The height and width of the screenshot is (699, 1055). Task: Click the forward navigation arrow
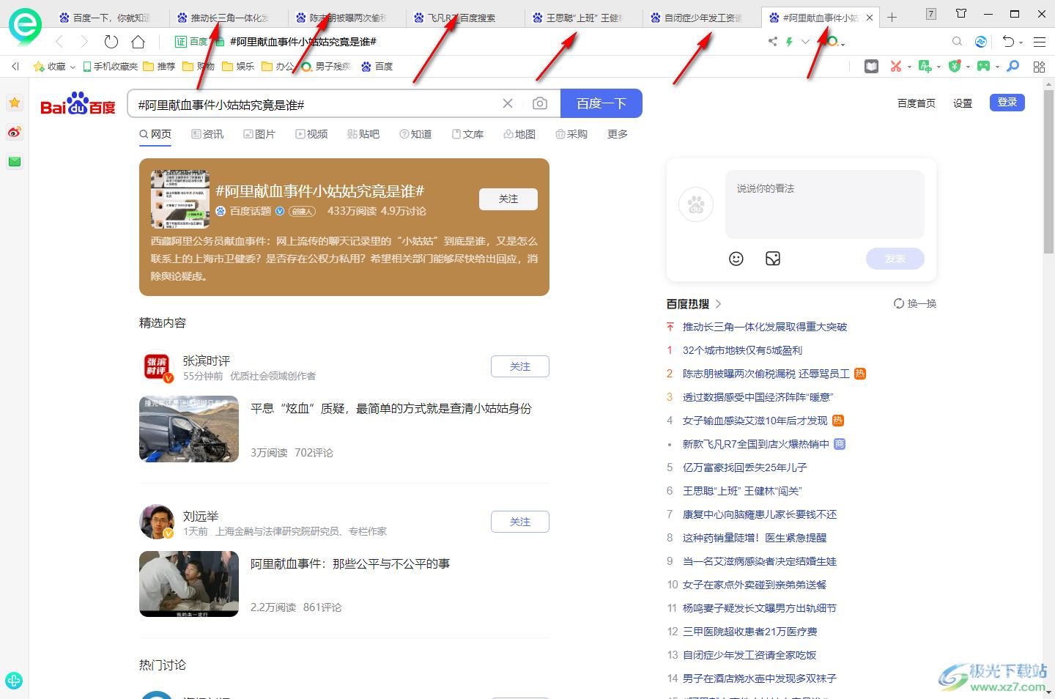[x=84, y=42]
